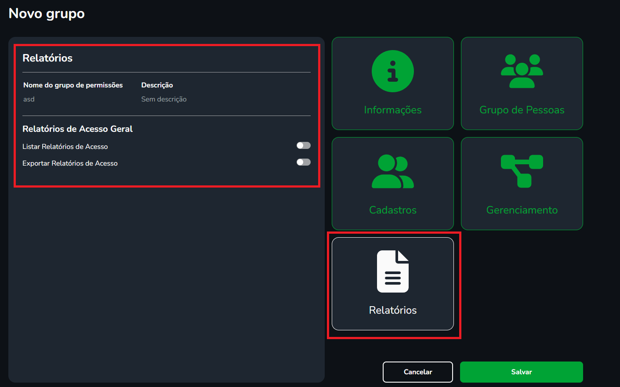This screenshot has width=620, height=387.
Task: Click the "Exportar Relatórios de Acesso" label
Action: (x=70, y=163)
